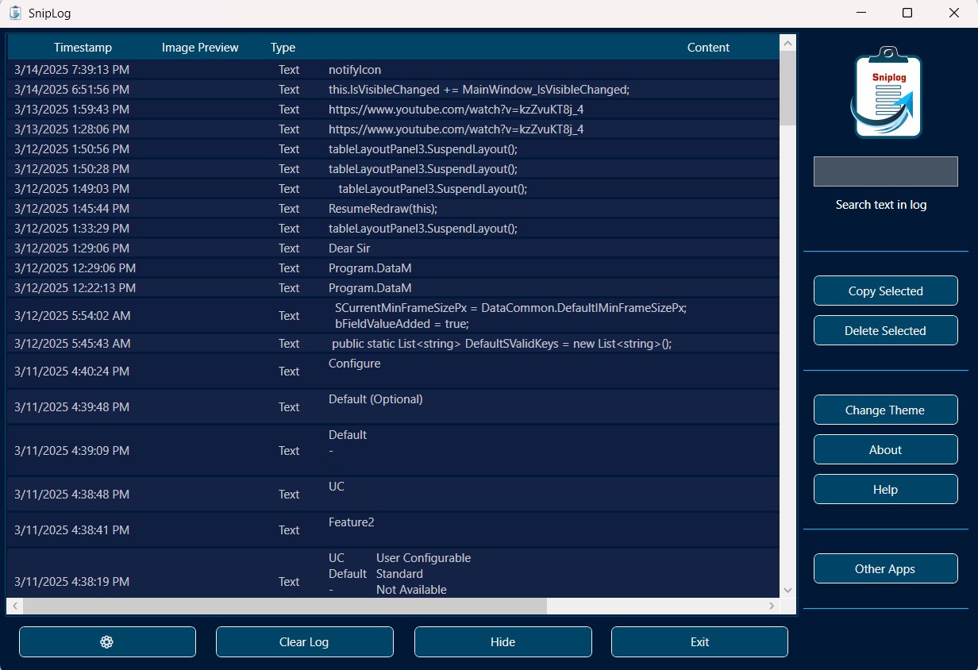Click the Type column header
This screenshot has height=670, width=978.
click(x=283, y=48)
